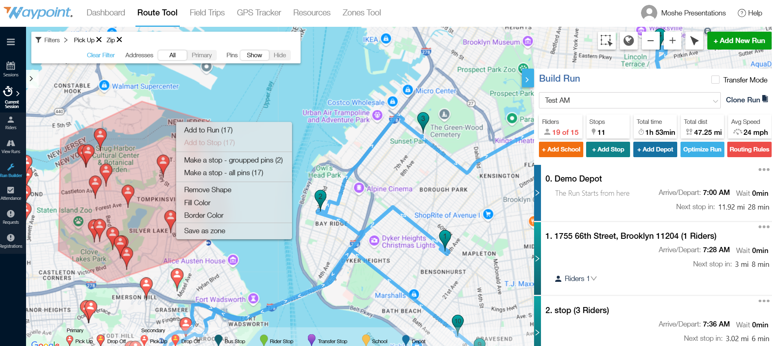The height and width of the screenshot is (346, 772).
Task: Click the Optimize Run button
Action: point(702,149)
